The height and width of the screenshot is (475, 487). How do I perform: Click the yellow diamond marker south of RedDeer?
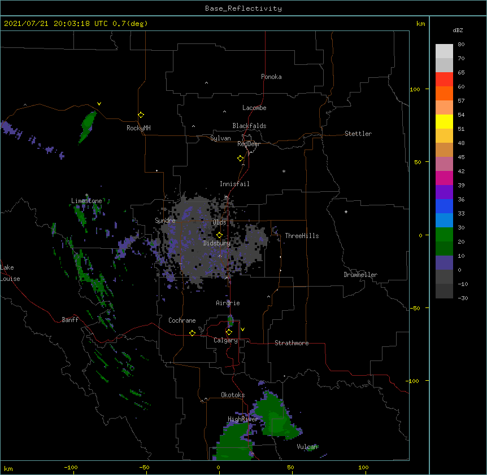pos(240,159)
